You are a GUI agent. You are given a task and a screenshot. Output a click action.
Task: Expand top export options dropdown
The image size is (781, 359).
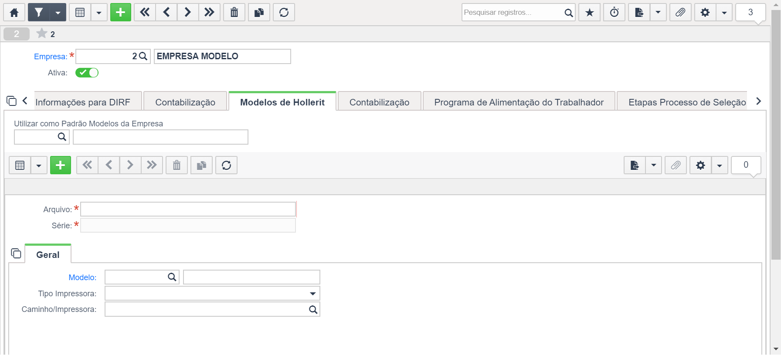pyautogui.click(x=658, y=12)
